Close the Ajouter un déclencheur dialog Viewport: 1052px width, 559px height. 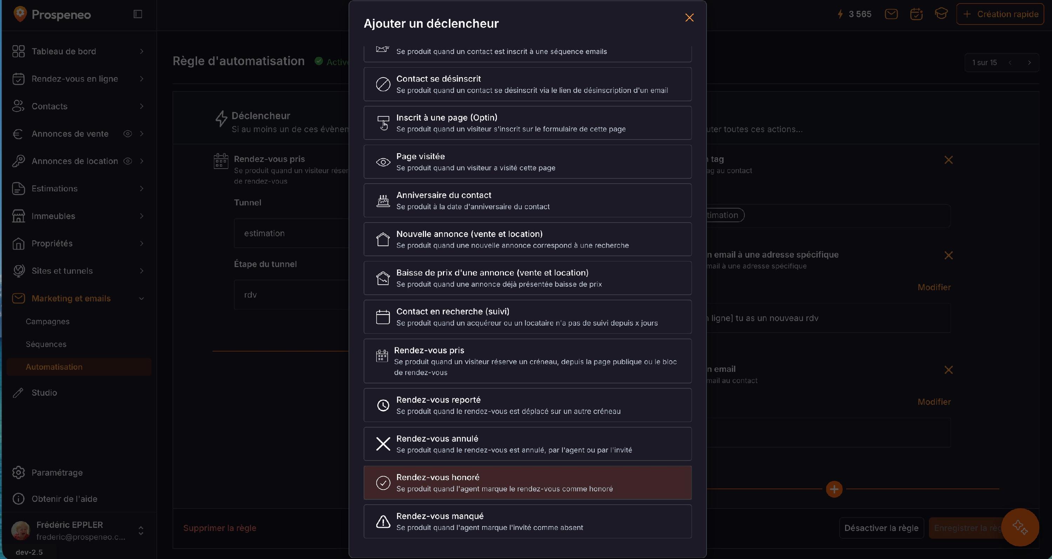(x=689, y=18)
